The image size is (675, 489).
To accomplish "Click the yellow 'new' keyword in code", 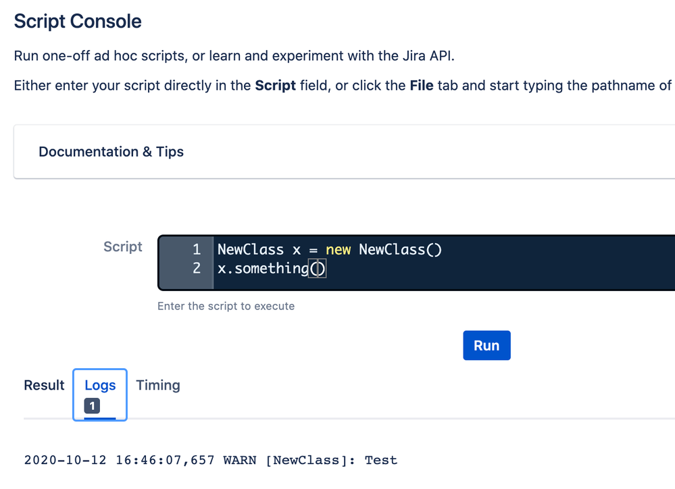I will click(x=338, y=250).
